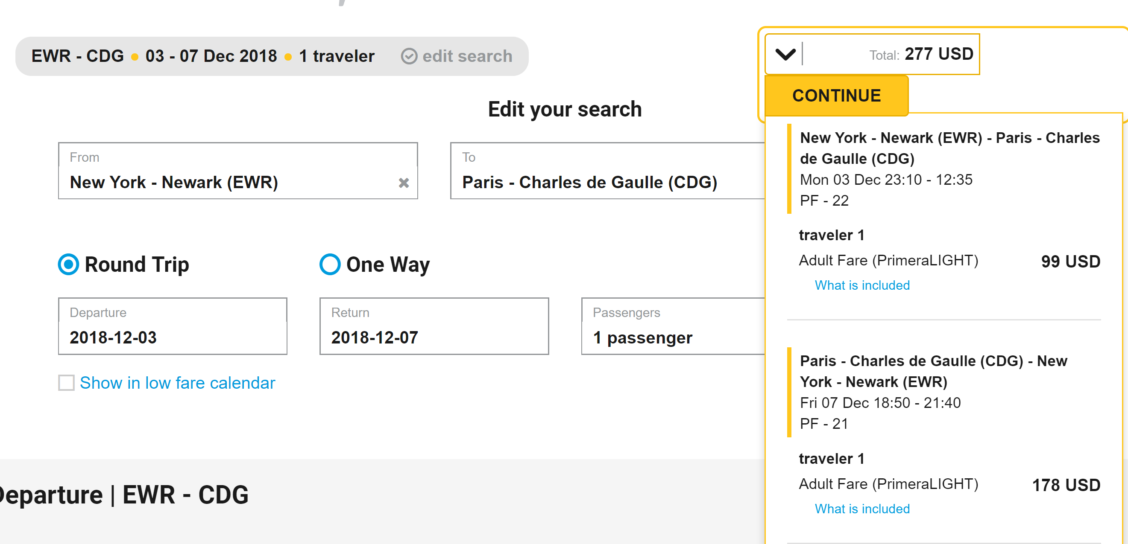Open the Departure date picker
This screenshot has height=544, width=1128.
(x=173, y=327)
